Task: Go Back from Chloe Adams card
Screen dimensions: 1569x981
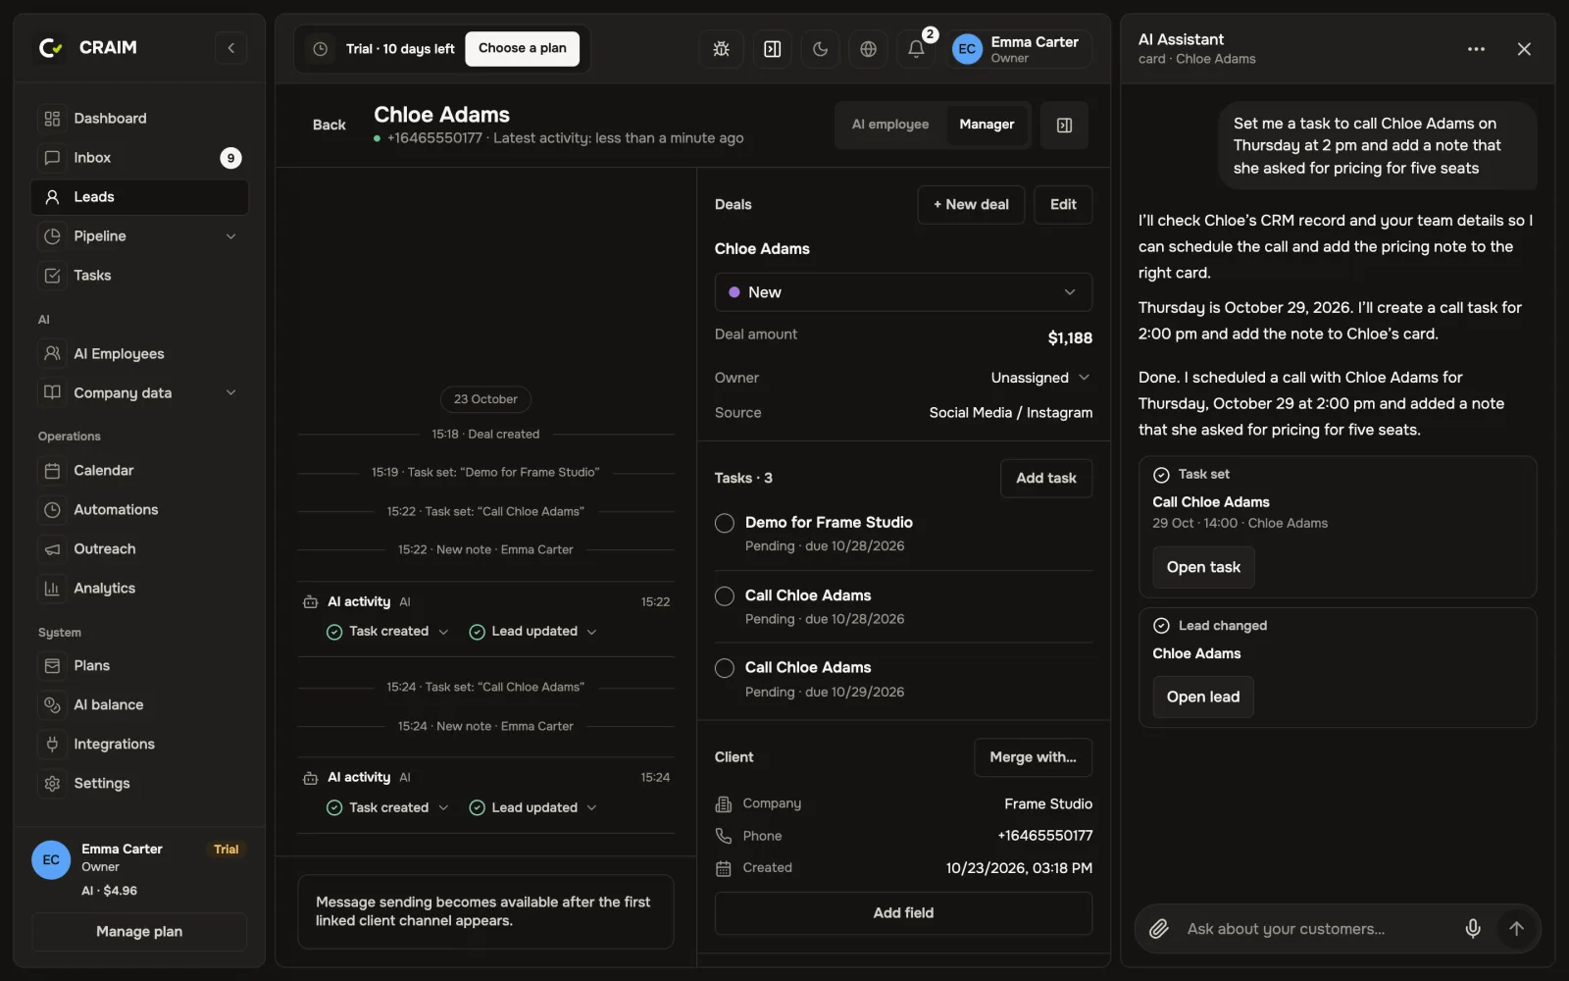Action: coord(329,126)
